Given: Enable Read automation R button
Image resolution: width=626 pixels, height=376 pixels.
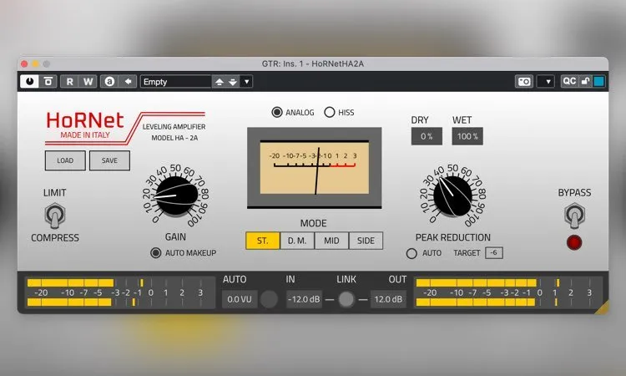Looking at the screenshot, I should (x=69, y=82).
